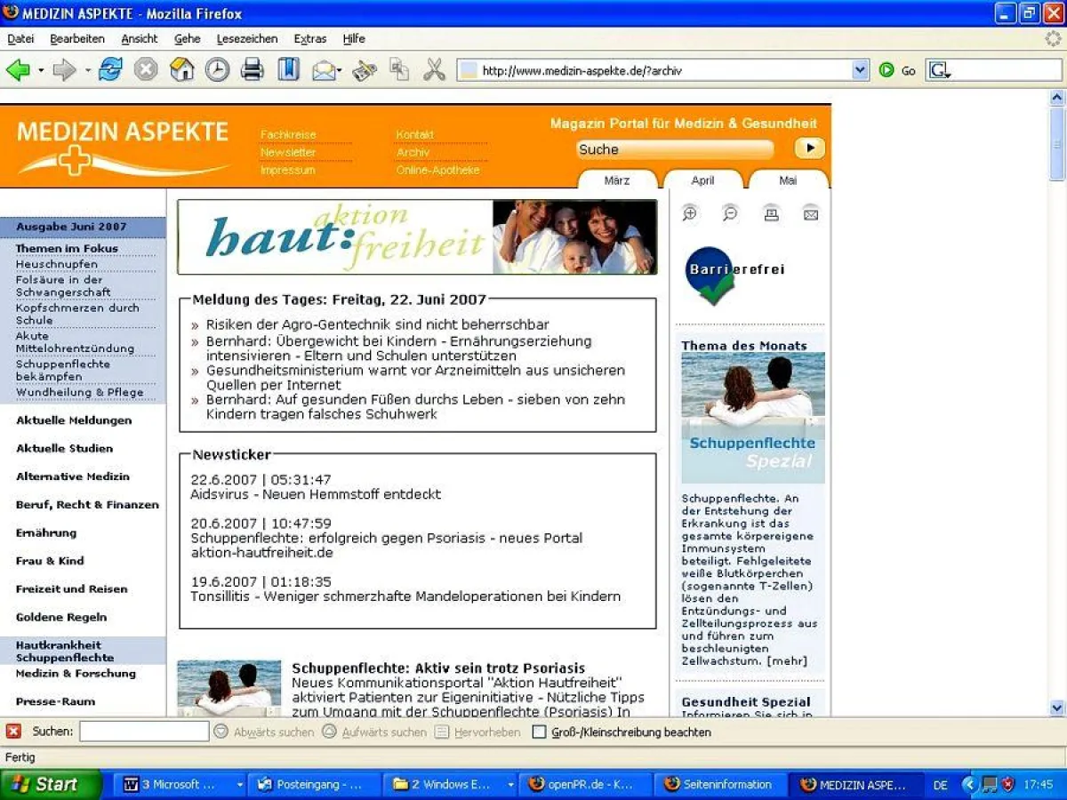The height and width of the screenshot is (800, 1067).
Task: Click the Reload page toolbar icon
Action: 110,70
